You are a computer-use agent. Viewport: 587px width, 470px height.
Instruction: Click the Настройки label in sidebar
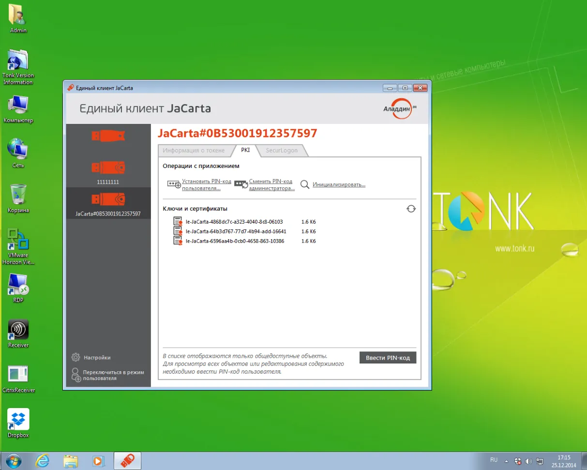tap(97, 358)
